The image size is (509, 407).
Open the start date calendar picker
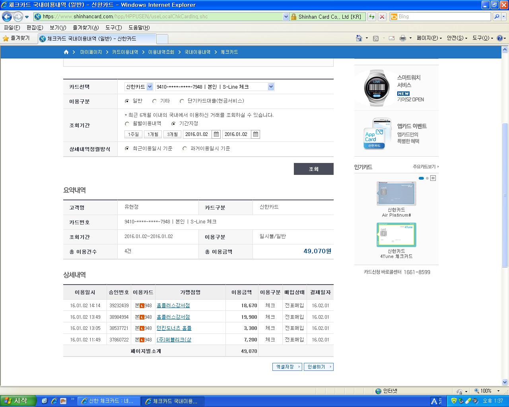pyautogui.click(x=216, y=134)
